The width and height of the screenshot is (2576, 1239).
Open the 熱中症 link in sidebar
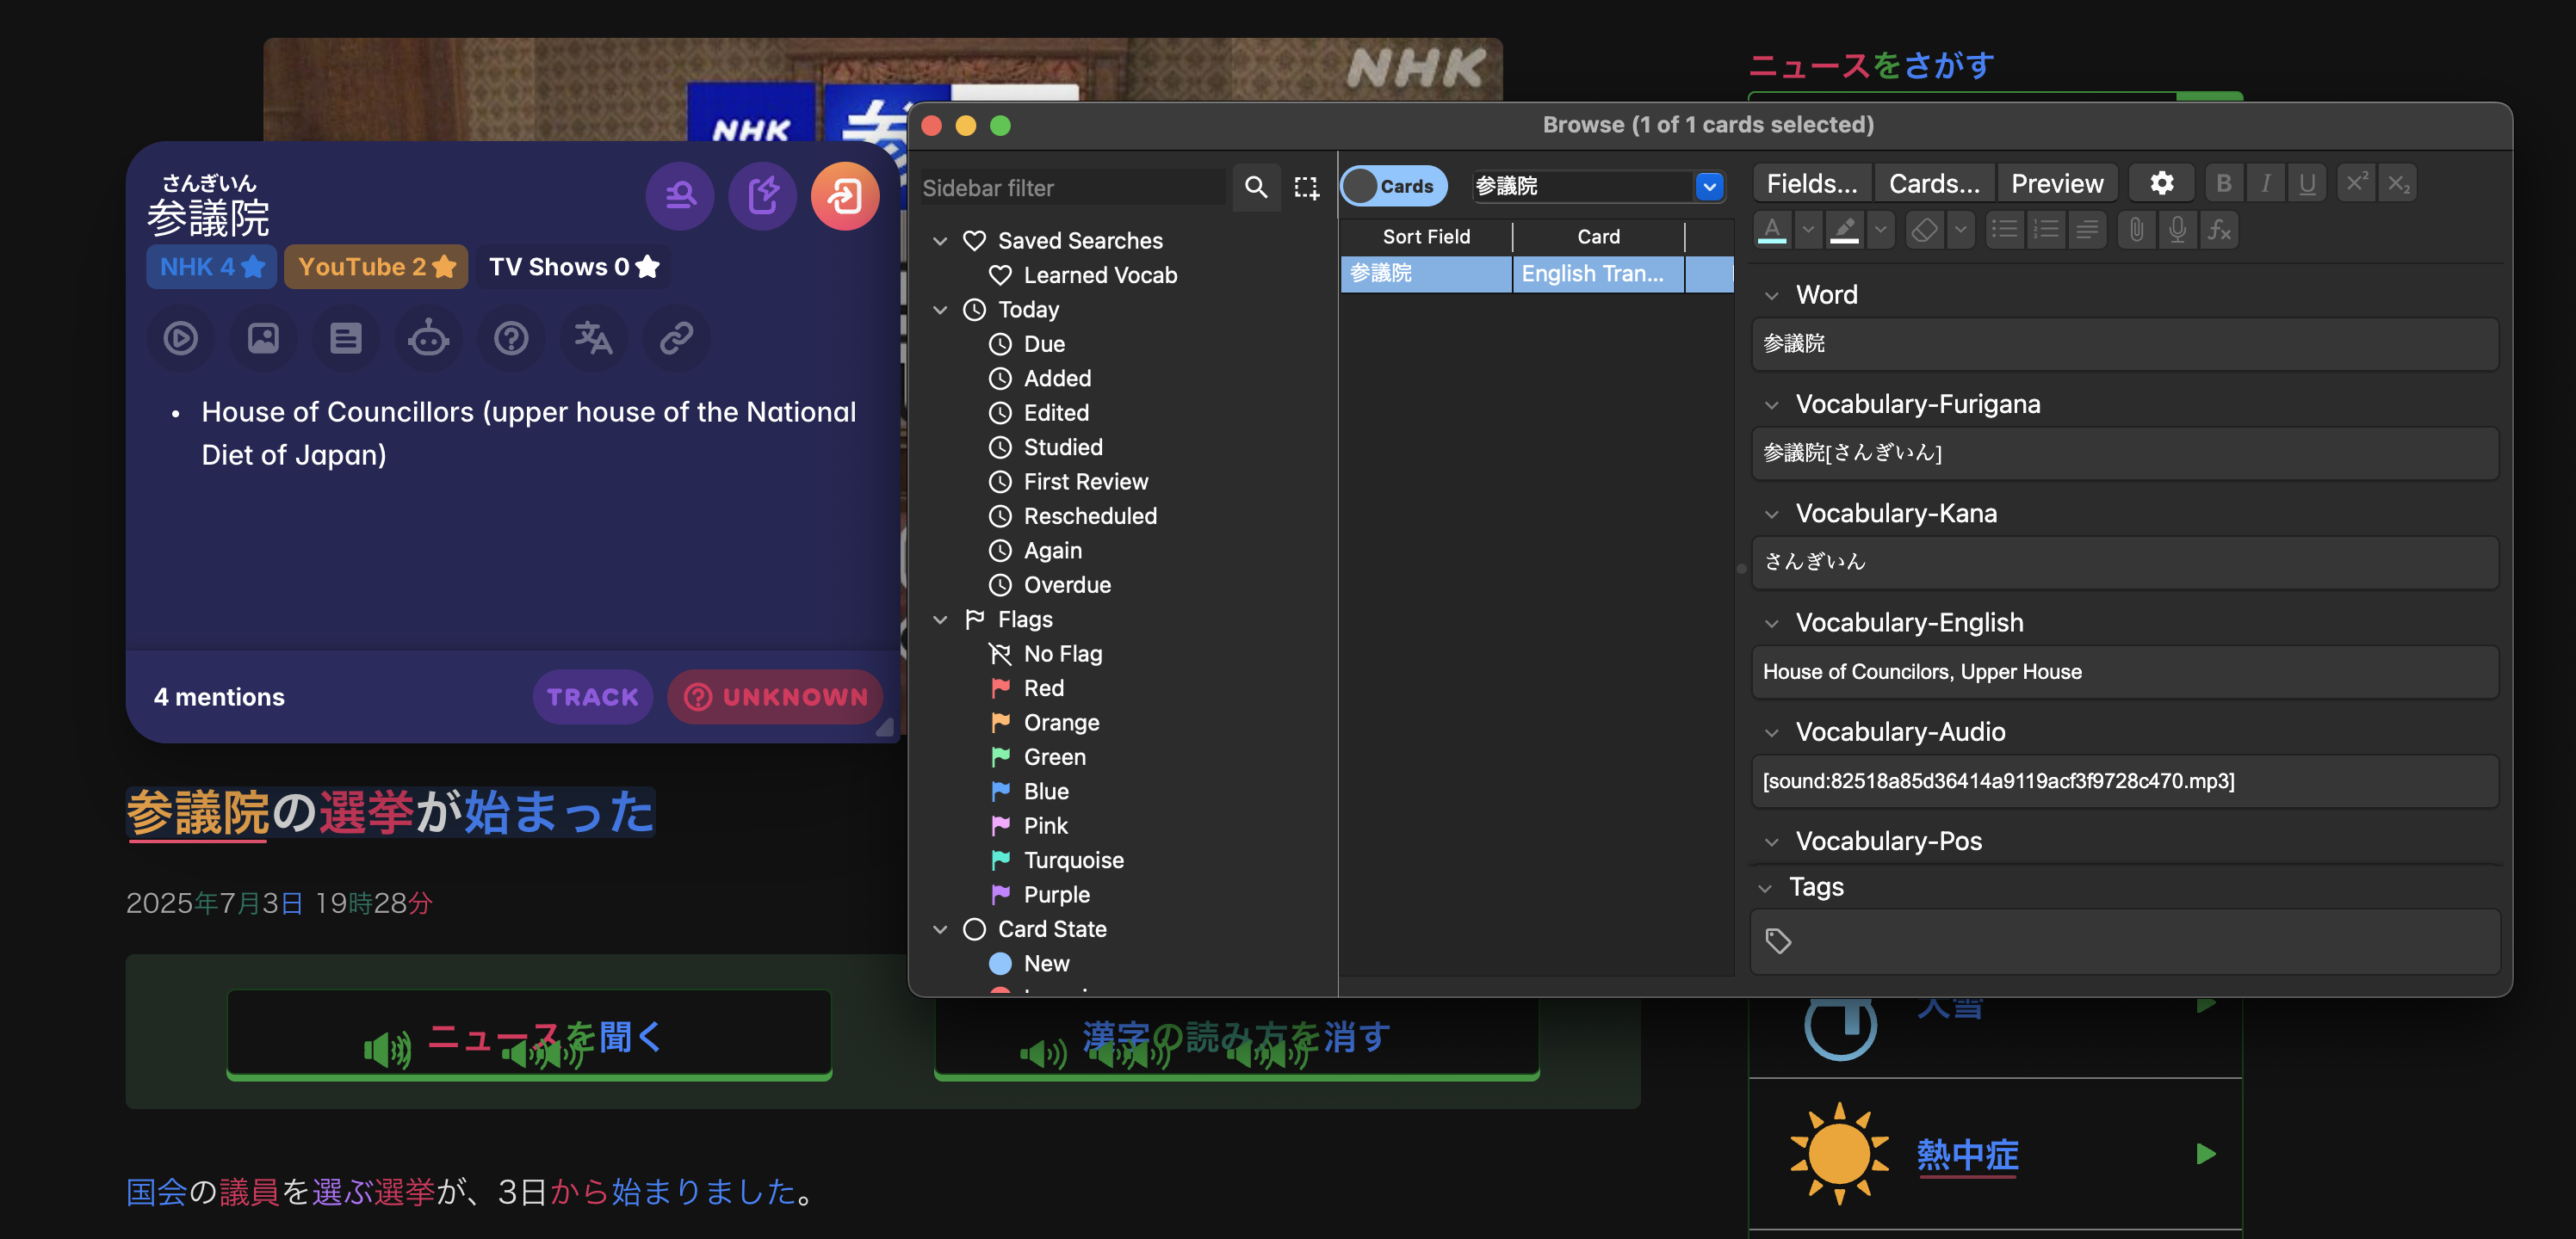click(x=1967, y=1155)
